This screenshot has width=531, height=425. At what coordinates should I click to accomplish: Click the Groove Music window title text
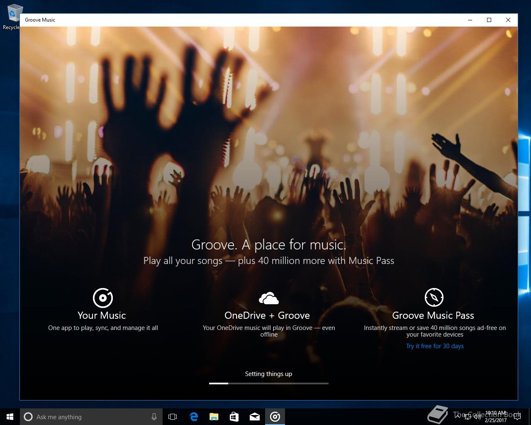[x=40, y=20]
